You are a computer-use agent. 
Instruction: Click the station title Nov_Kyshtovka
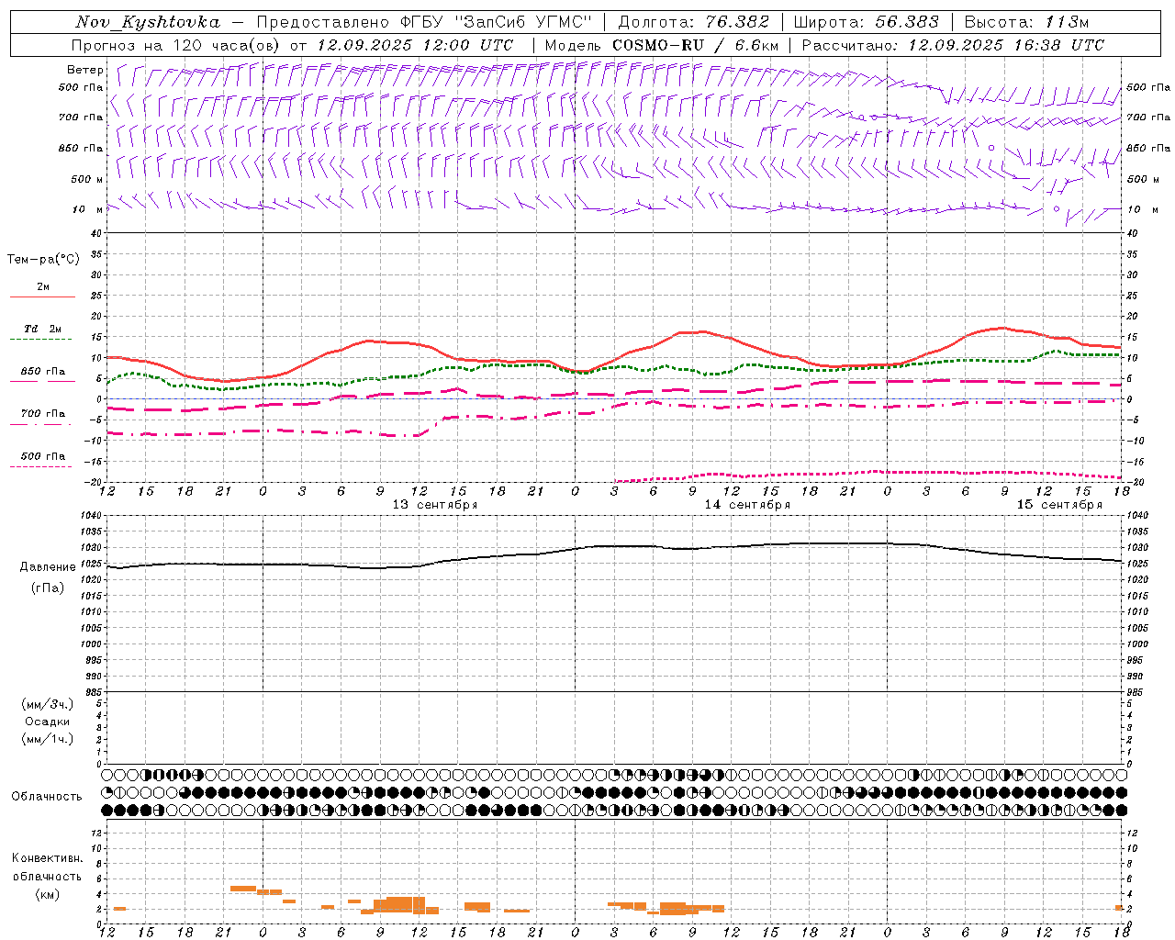tap(148, 22)
